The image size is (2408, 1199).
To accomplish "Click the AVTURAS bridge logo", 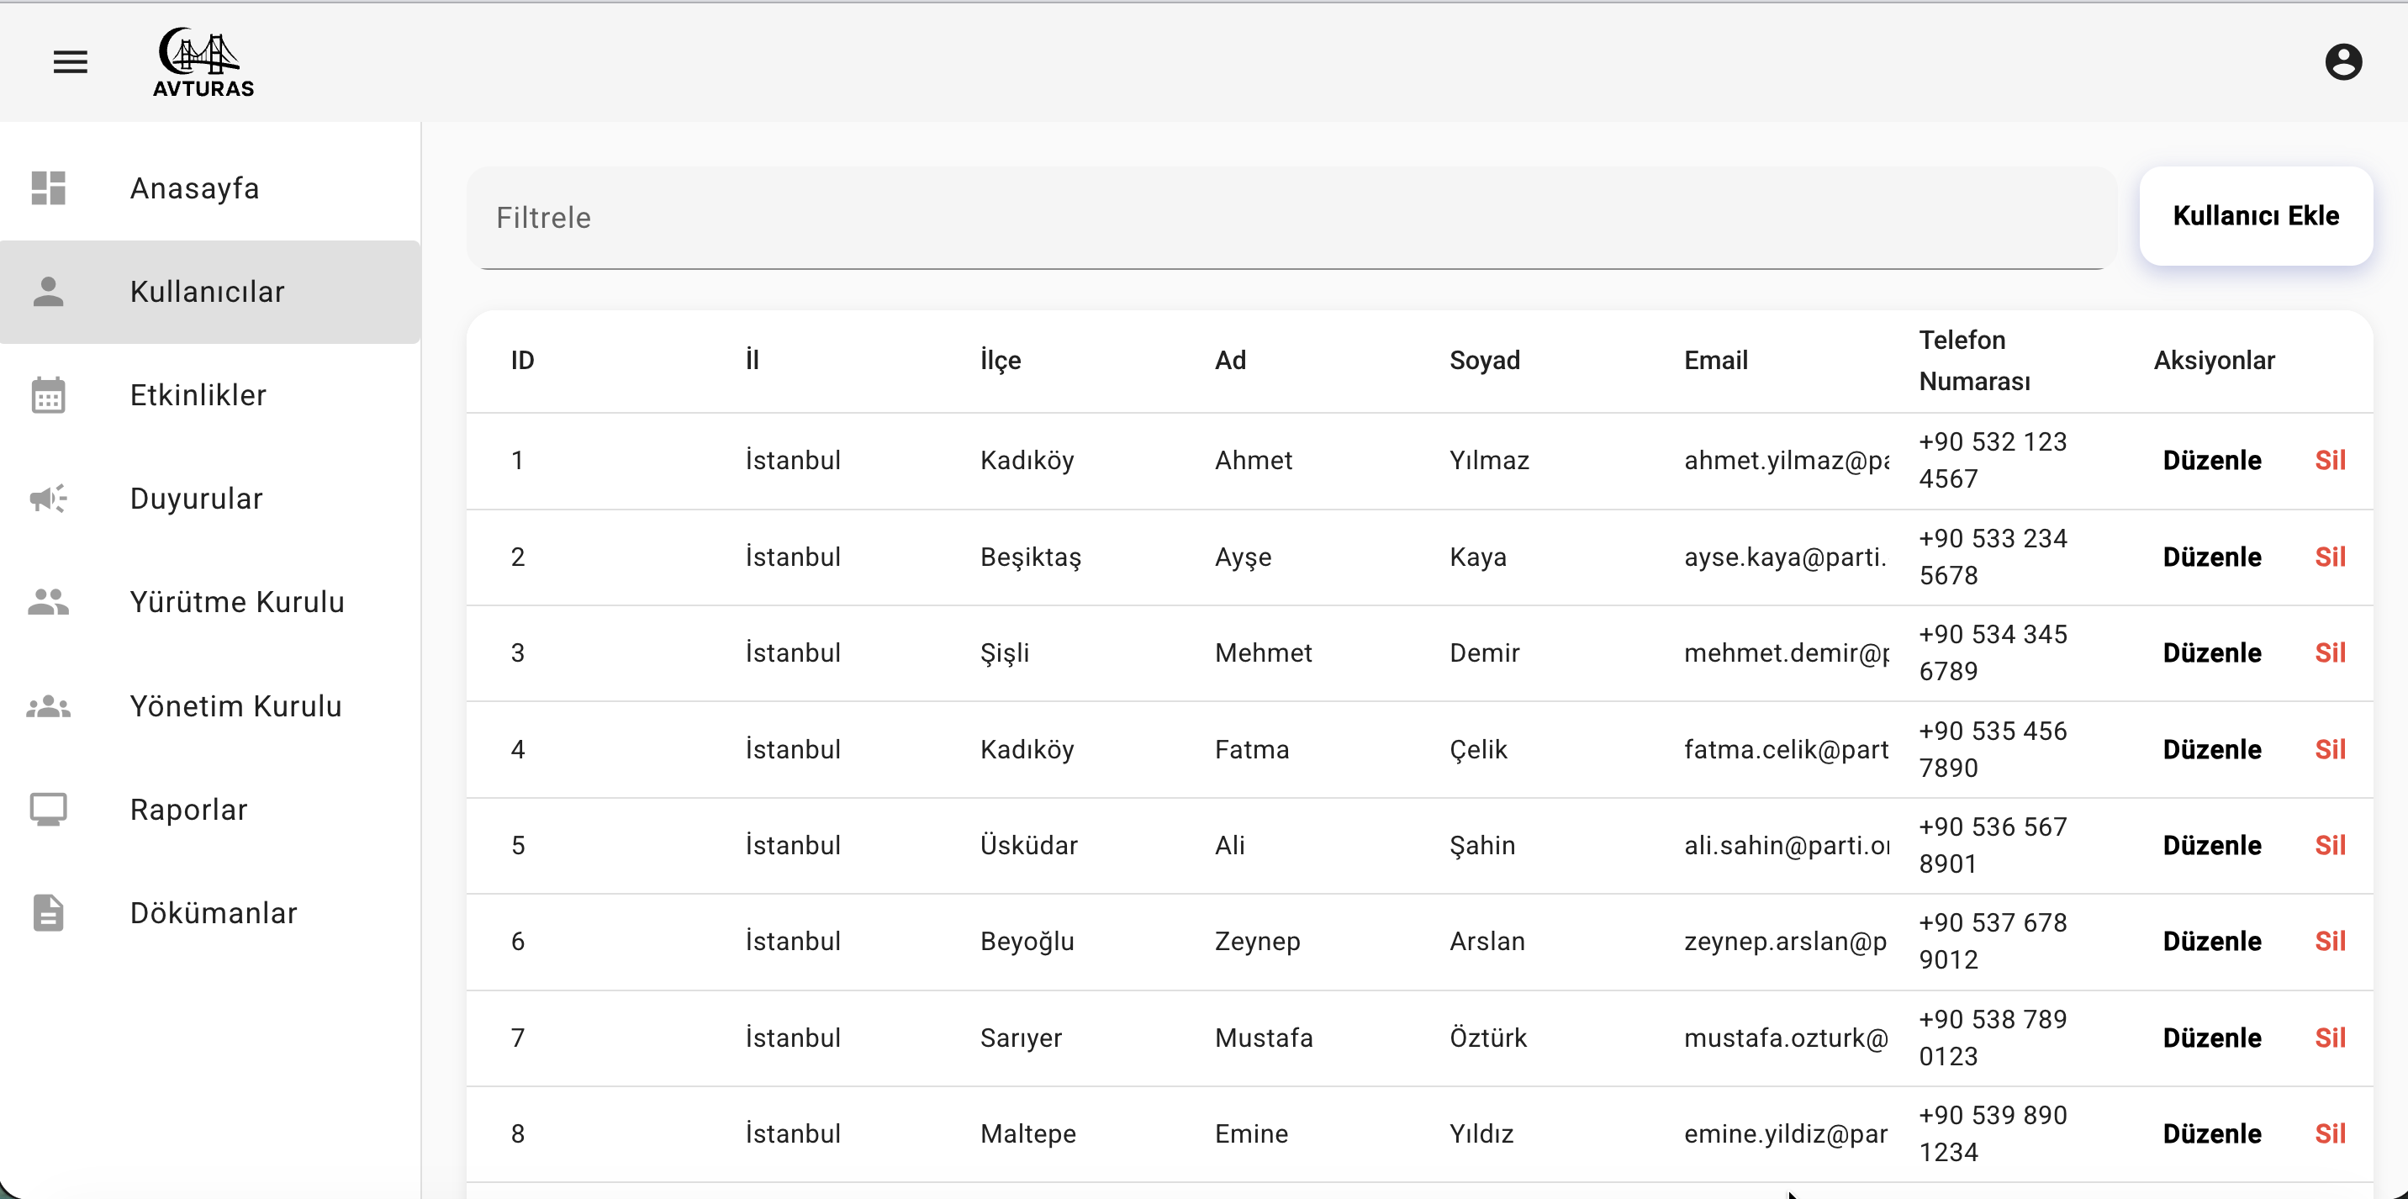I will click(203, 61).
